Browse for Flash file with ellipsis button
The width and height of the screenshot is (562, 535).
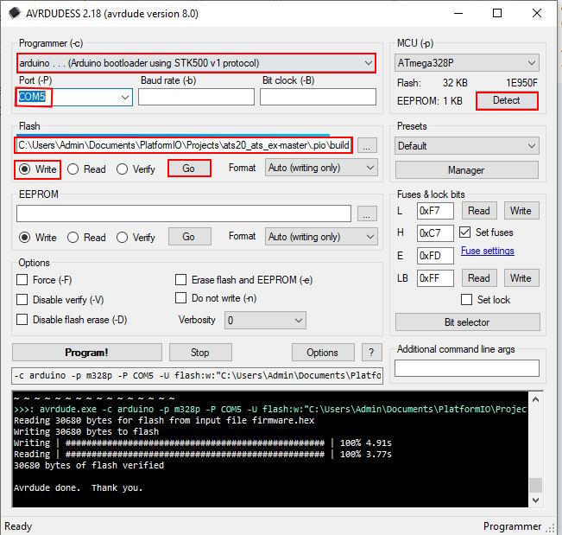tap(367, 146)
